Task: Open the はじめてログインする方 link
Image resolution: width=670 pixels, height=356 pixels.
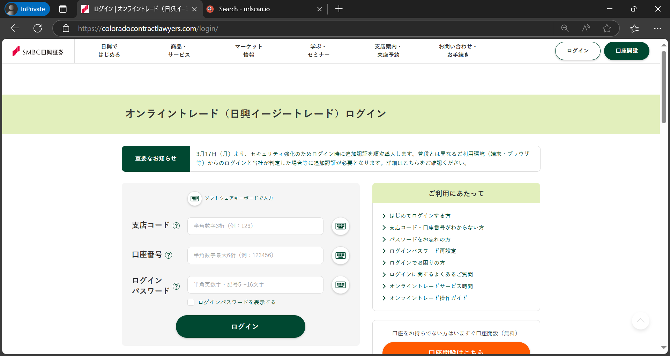Action: click(420, 216)
